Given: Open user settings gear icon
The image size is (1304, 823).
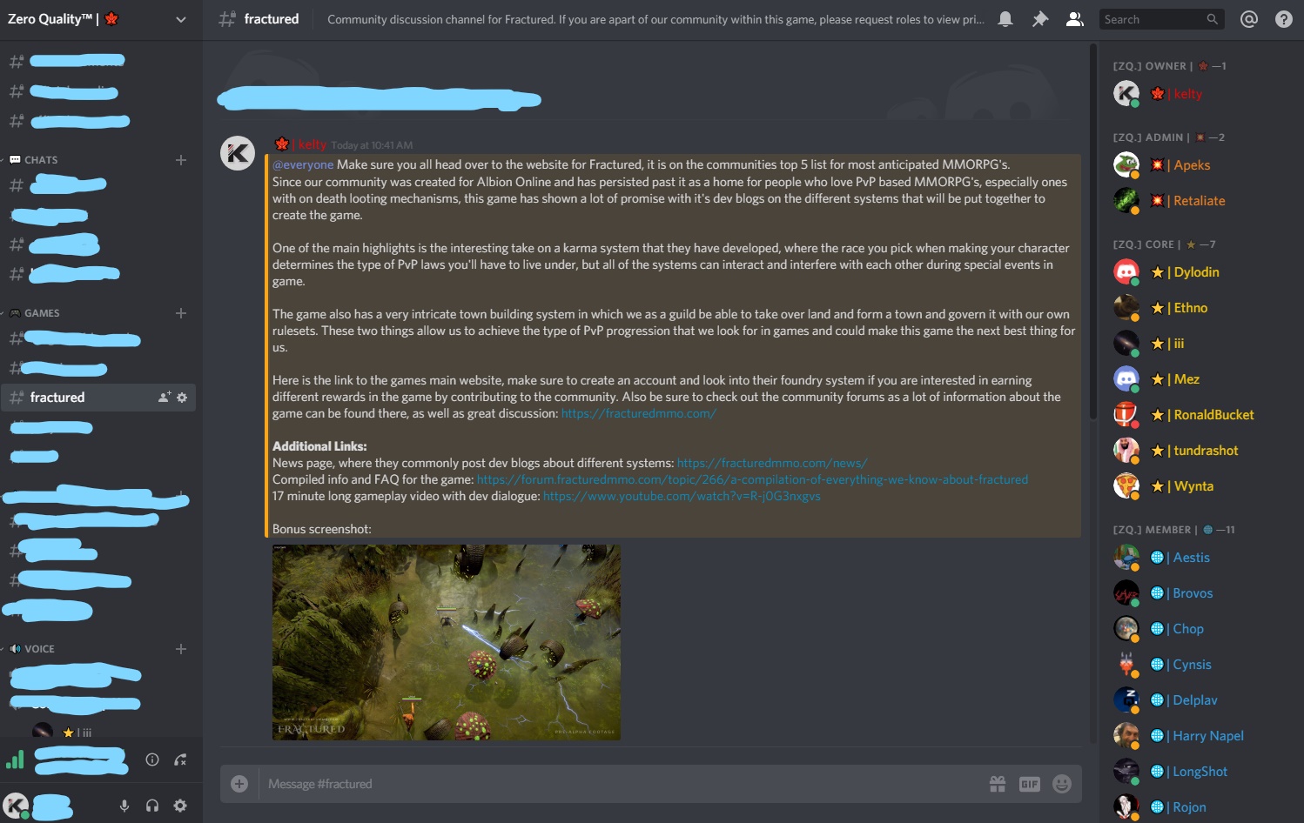Looking at the screenshot, I should pyautogui.click(x=180, y=806).
